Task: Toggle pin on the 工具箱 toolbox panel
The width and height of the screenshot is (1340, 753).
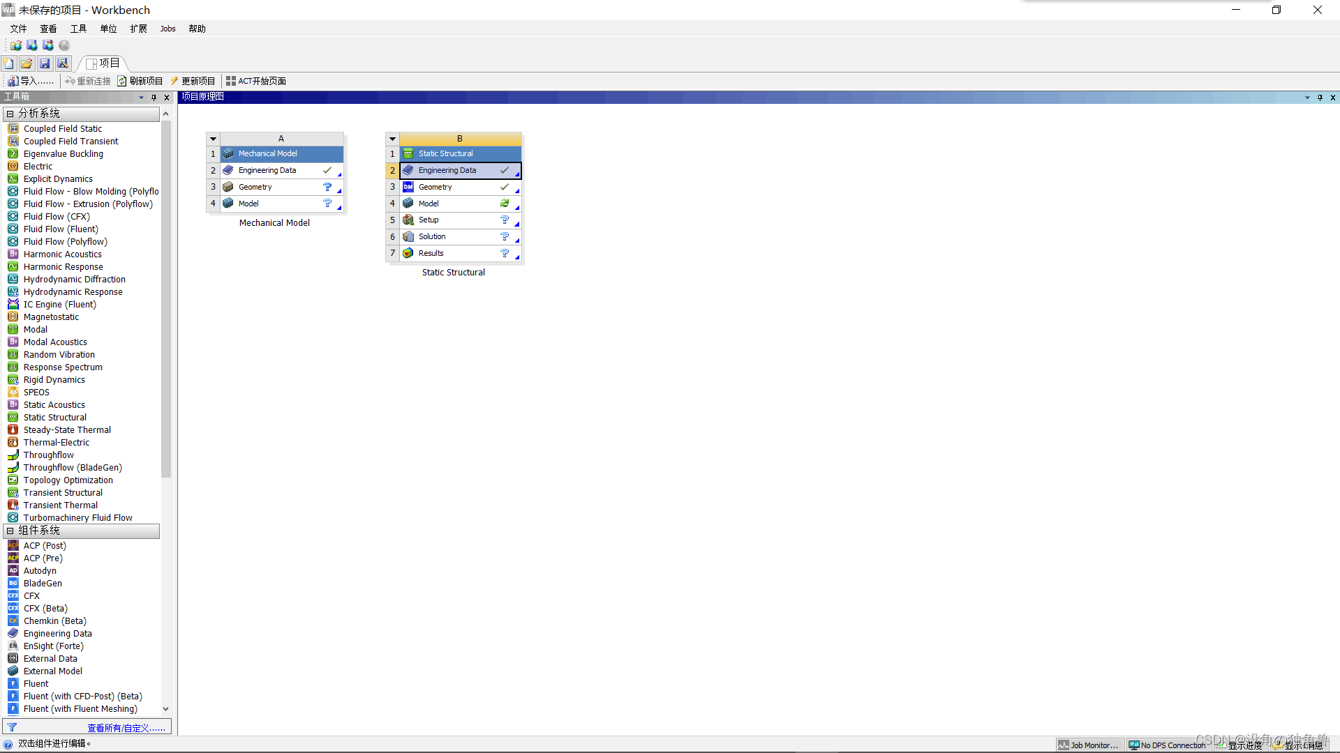Action: (154, 97)
